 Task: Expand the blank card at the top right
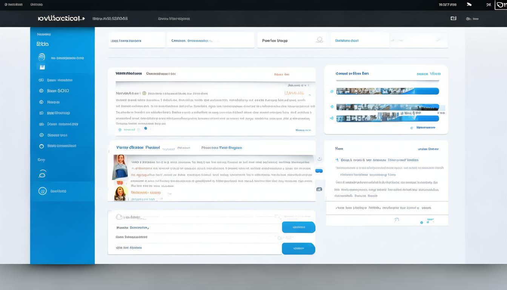(x=419, y=40)
